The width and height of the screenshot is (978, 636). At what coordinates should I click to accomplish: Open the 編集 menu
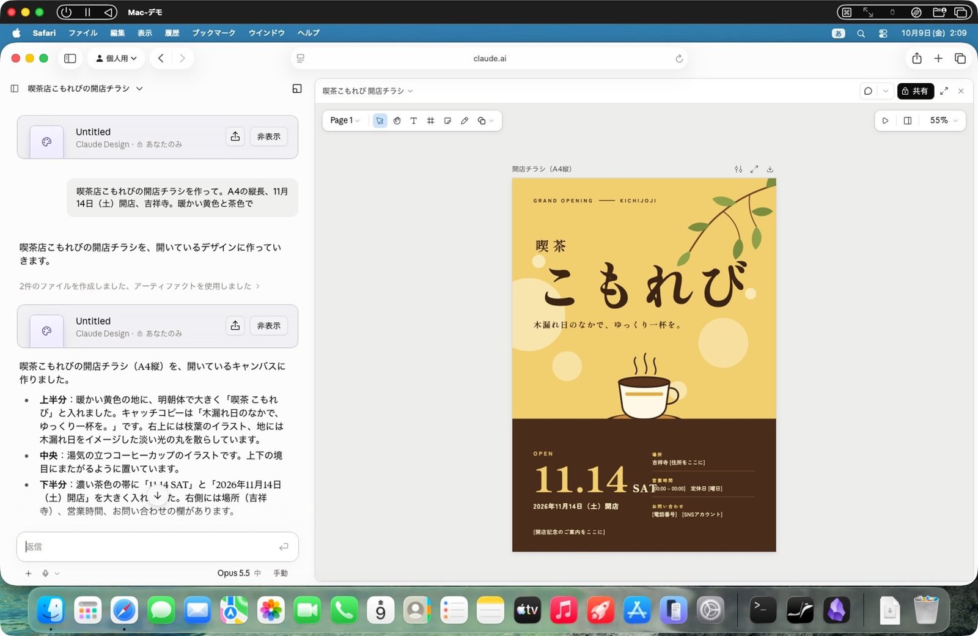click(x=117, y=33)
